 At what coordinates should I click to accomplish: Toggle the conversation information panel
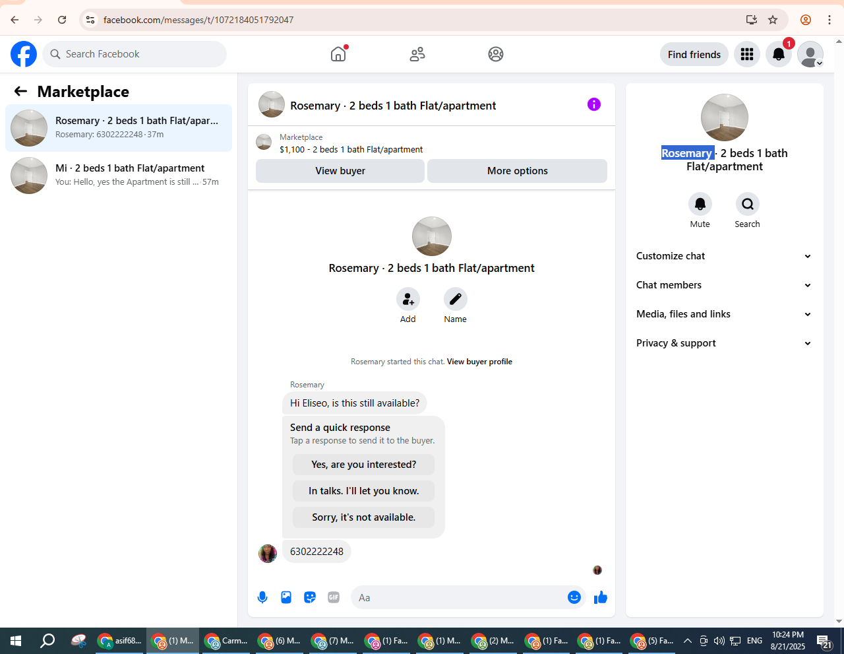click(x=594, y=104)
